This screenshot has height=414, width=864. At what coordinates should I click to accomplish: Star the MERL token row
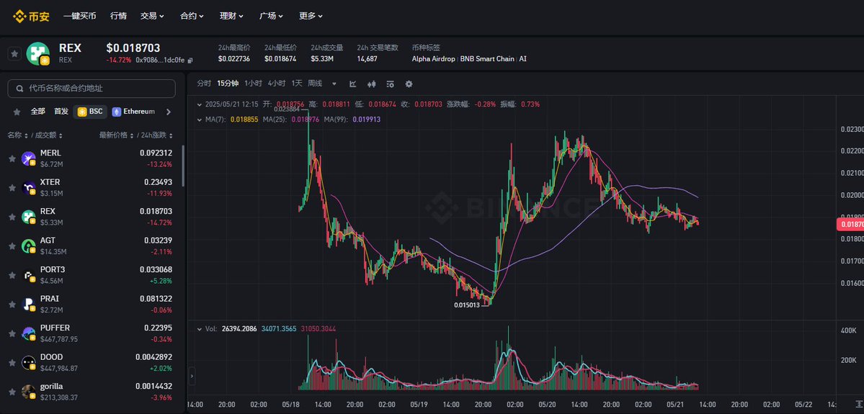[12, 158]
